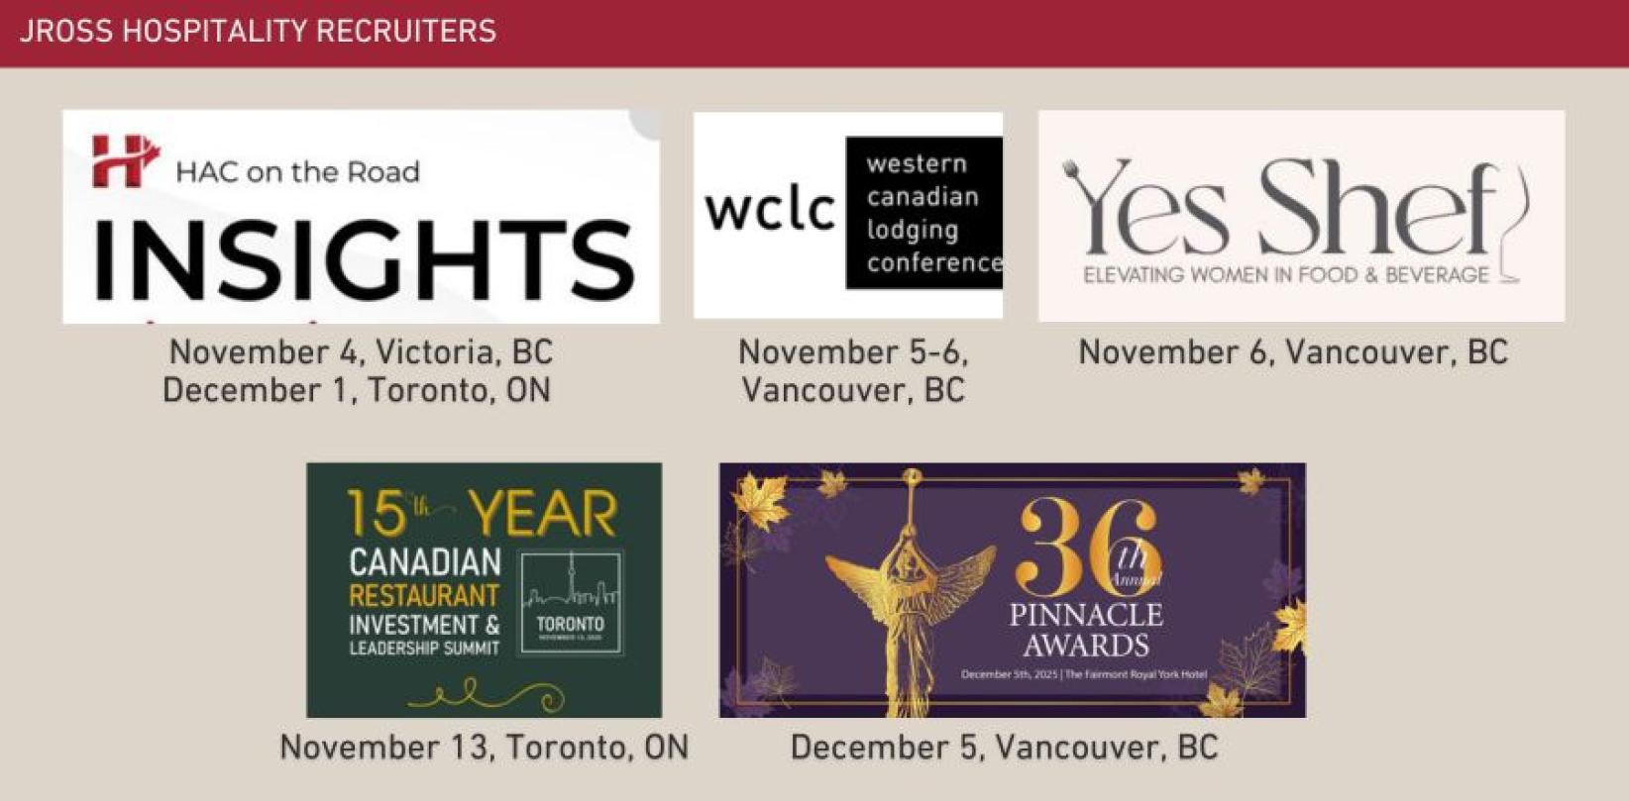Screen dimensions: 1629x801
Task: Click the gold swirl ornament under summit title
Action: tap(486, 694)
